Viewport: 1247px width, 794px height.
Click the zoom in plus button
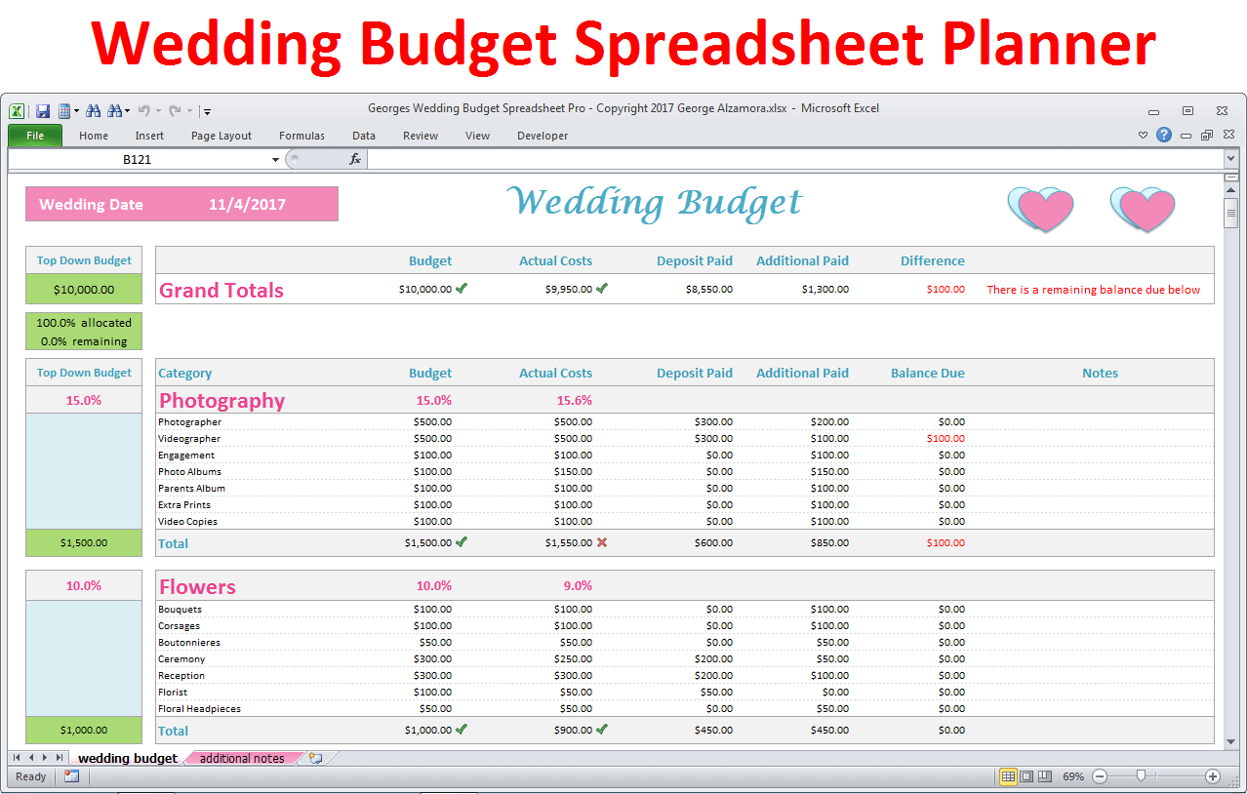tap(1213, 776)
